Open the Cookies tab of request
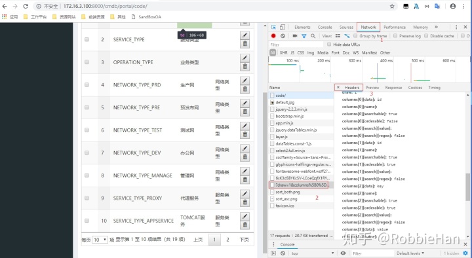Image resolution: width=472 pixels, height=258 pixels. (415, 88)
